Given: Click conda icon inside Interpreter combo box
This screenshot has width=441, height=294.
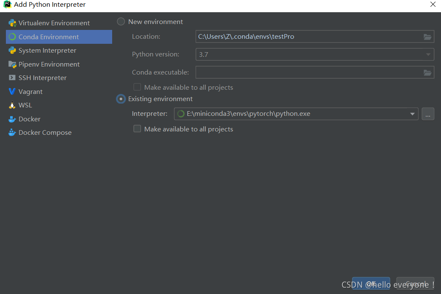Looking at the screenshot, I should (x=181, y=114).
